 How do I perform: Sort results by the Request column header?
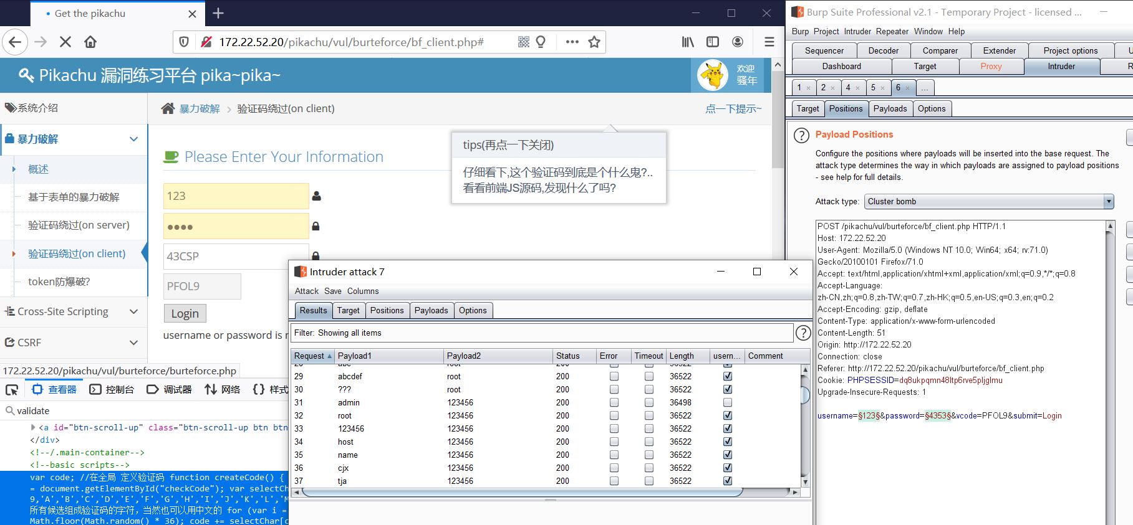(x=313, y=356)
